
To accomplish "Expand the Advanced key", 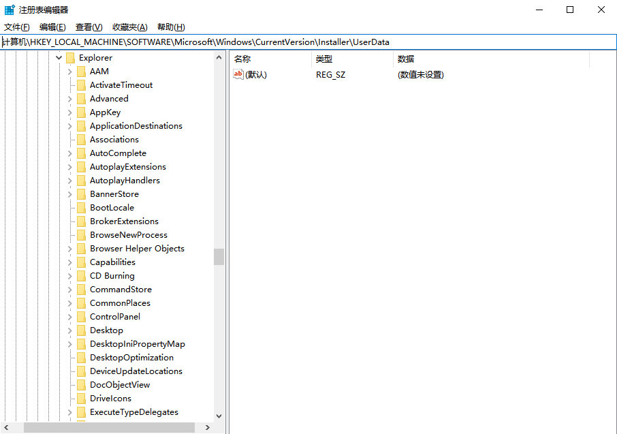I will (x=70, y=99).
